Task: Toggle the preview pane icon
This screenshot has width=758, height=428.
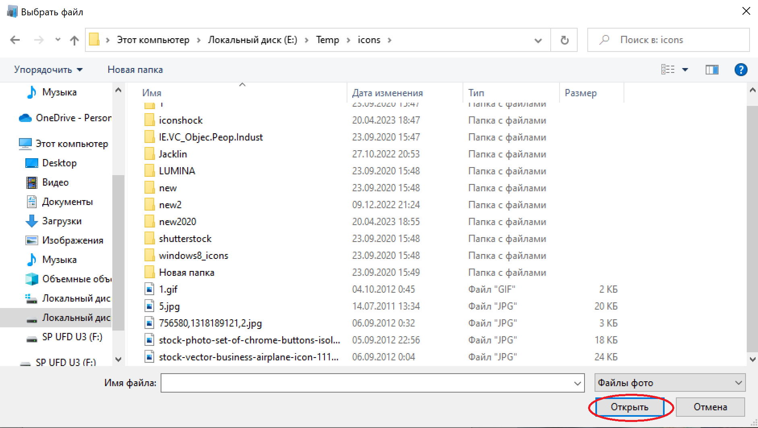Action: click(x=712, y=70)
